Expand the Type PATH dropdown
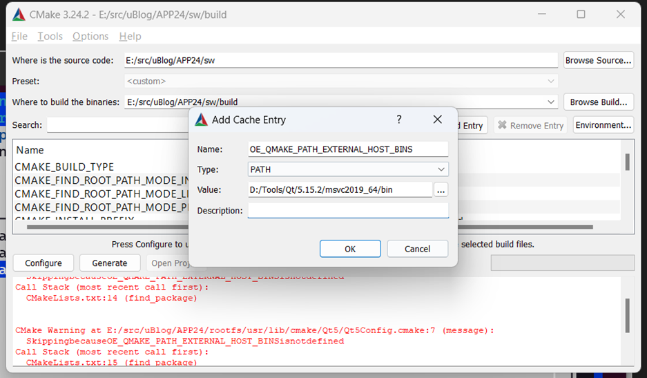The width and height of the screenshot is (647, 378). (348, 169)
